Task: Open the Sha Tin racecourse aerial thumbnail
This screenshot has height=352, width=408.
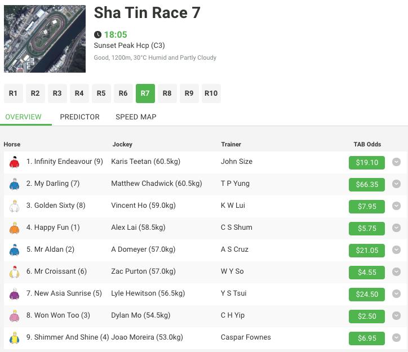Action: pos(45,39)
